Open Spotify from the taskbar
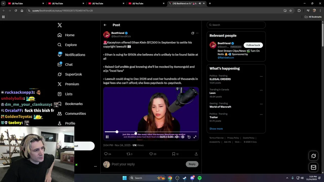Image resolution: width=324 pixels, height=182 pixels. pos(199,178)
